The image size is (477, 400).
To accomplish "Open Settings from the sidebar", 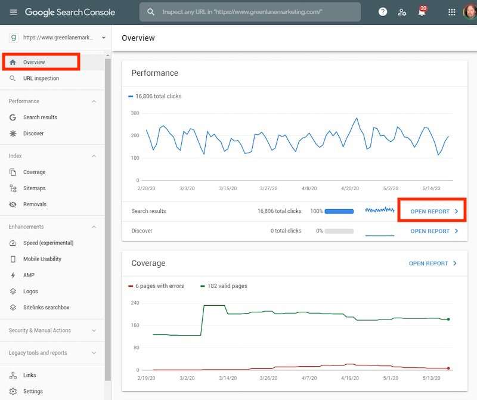I will pos(52,392).
